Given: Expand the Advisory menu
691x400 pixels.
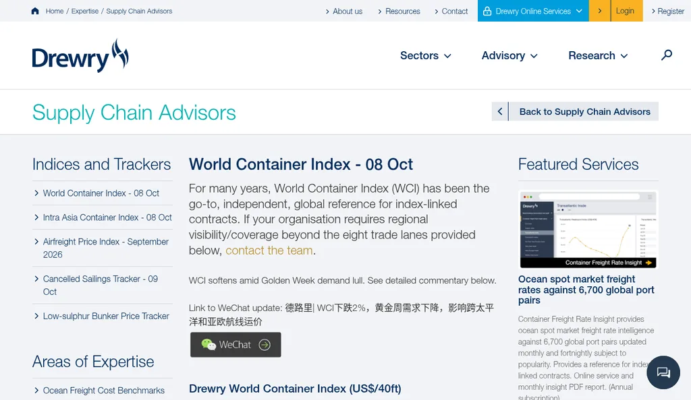Looking at the screenshot, I should 509,56.
